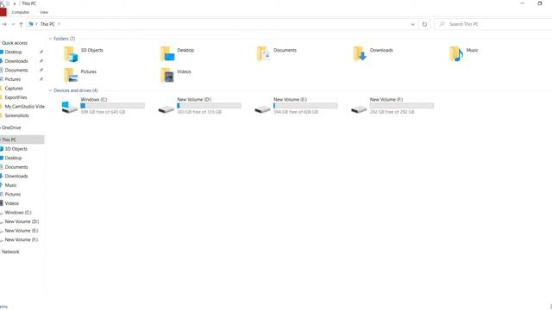
Task: Go up one level with up arrow
Action: pos(21,24)
